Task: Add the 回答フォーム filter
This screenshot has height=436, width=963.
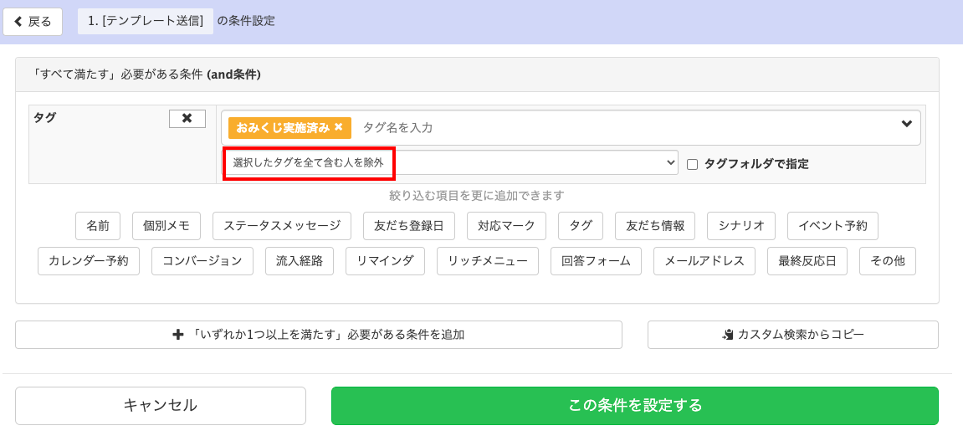Action: [597, 261]
